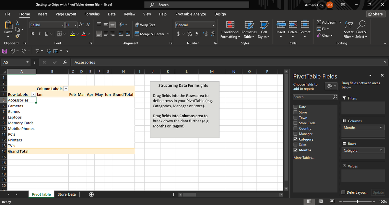This screenshot has height=205, width=389.
Task: Open the PivotTable Analyze tab
Action: (191, 14)
